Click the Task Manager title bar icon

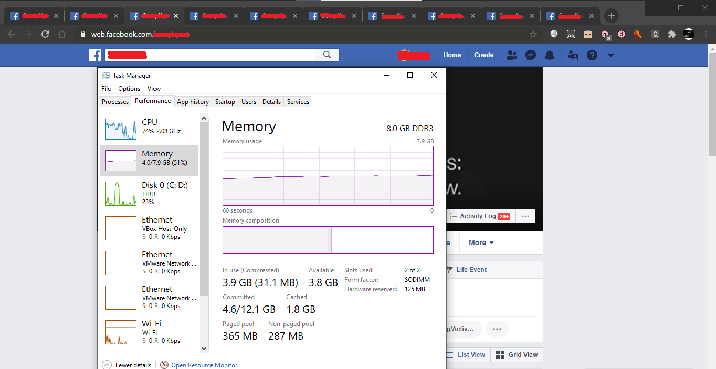point(106,76)
